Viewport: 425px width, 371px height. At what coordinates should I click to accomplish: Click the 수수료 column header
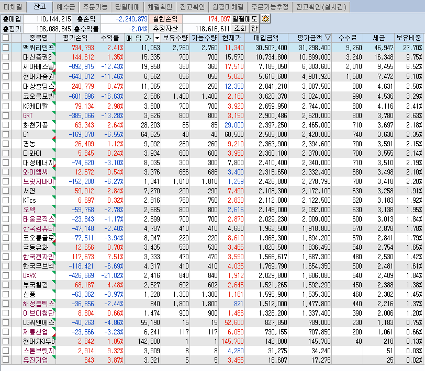347,38
